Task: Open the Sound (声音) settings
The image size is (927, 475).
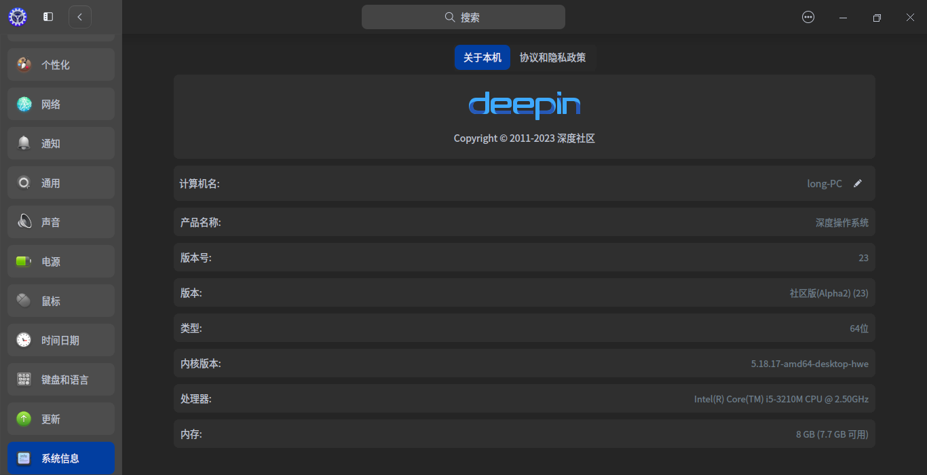Action: [x=61, y=222]
